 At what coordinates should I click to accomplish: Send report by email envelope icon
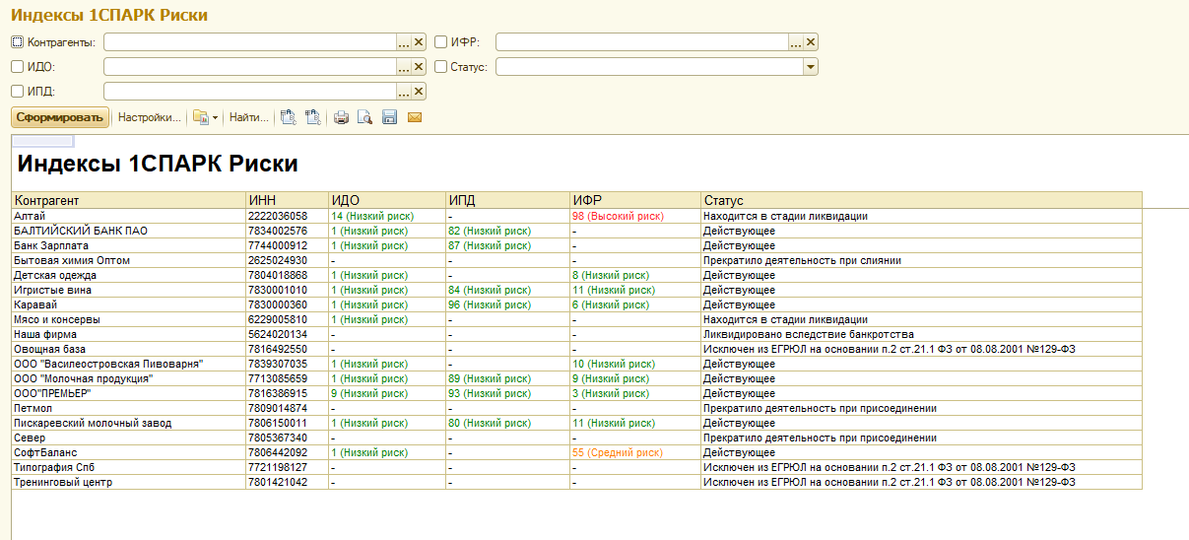coord(414,117)
